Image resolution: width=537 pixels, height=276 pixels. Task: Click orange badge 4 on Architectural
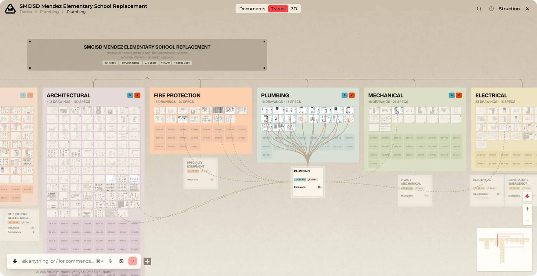point(137,95)
